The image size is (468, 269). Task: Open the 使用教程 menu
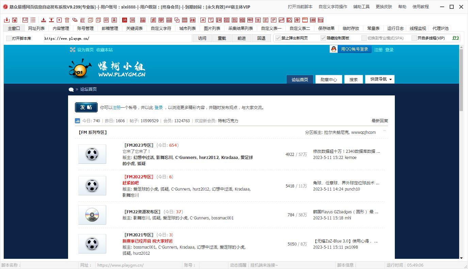(421, 7)
